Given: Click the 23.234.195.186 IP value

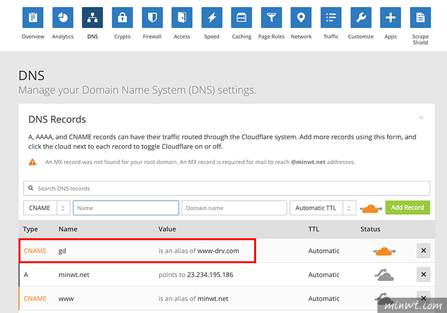Looking at the screenshot, I should [210, 275].
